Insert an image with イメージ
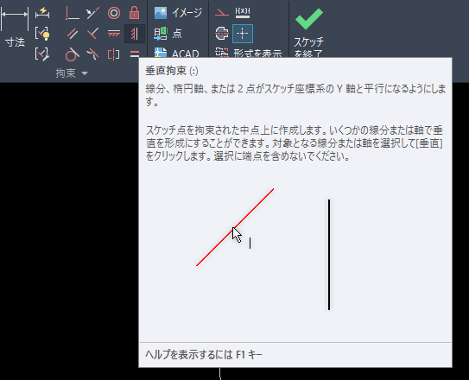Viewport: 469px width, 380px height. 178,13
